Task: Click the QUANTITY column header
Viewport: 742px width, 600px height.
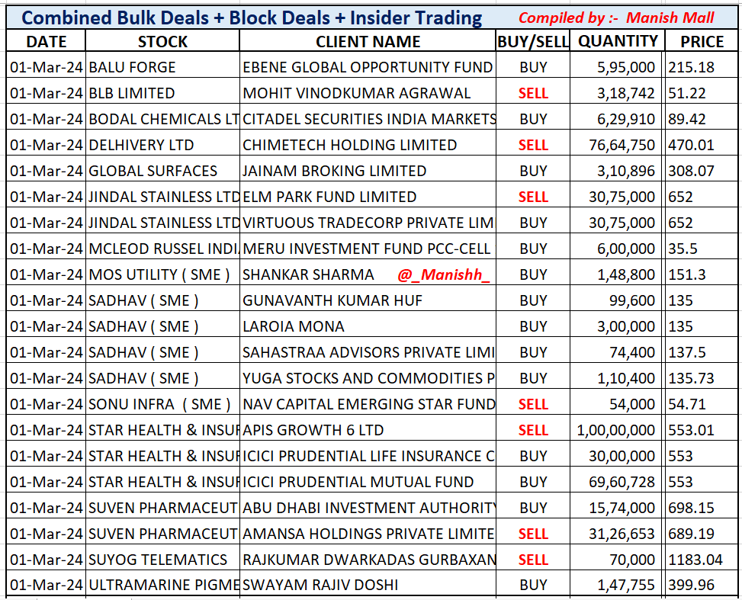Action: (618, 41)
